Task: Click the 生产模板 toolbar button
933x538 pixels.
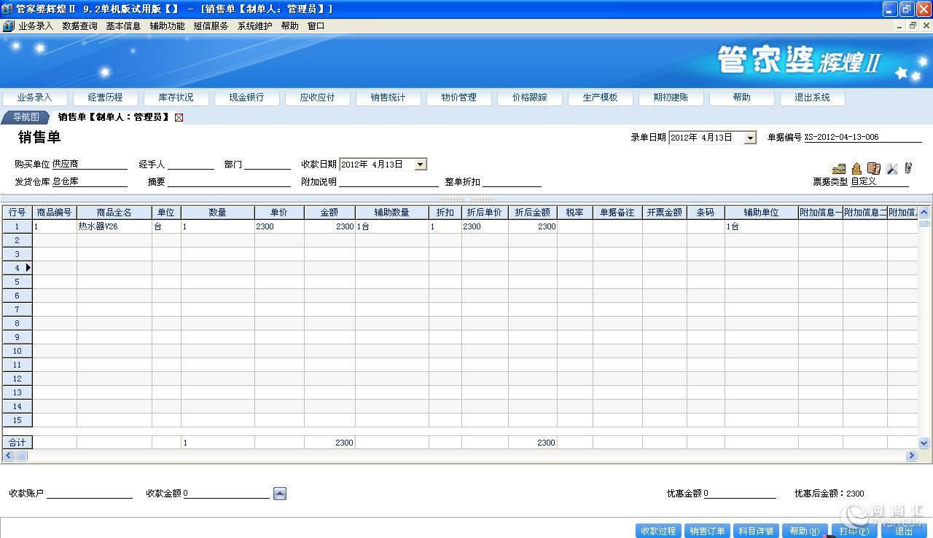Action: [600, 98]
